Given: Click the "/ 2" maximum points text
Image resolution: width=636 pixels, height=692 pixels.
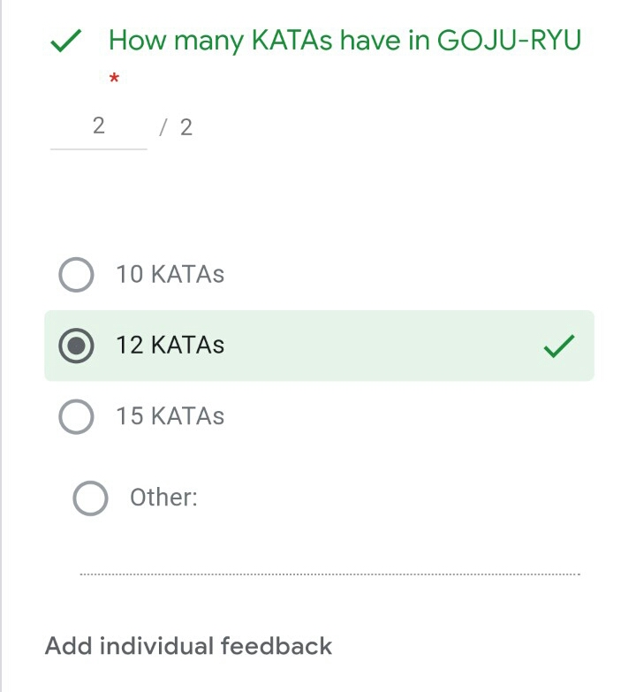Looking at the screenshot, I should tap(176, 127).
